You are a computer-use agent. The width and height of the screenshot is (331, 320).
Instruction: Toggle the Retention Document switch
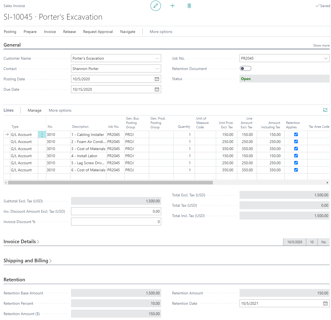click(245, 68)
